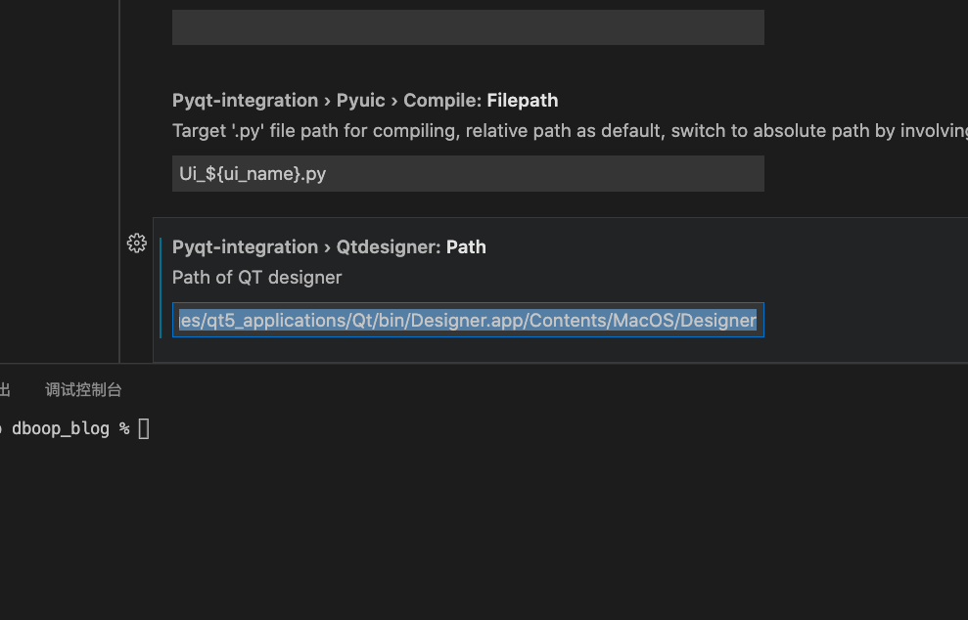Select the partially visible 输出 tab

4,389
